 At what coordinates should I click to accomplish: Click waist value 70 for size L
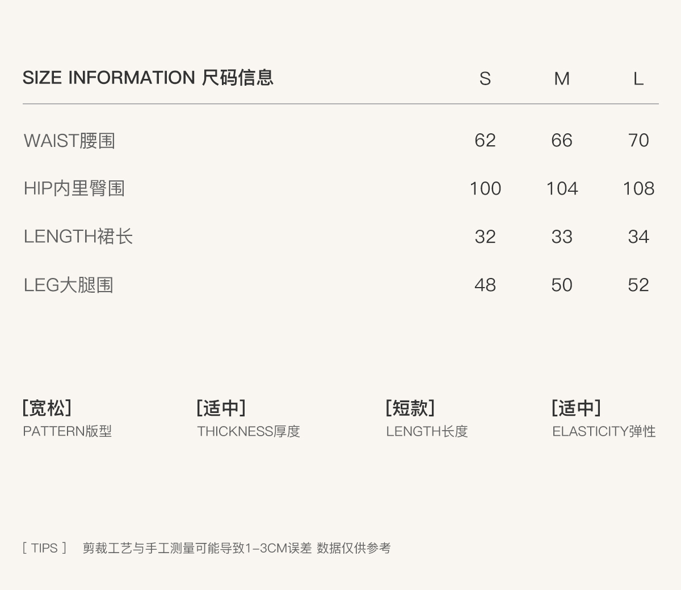click(x=638, y=140)
